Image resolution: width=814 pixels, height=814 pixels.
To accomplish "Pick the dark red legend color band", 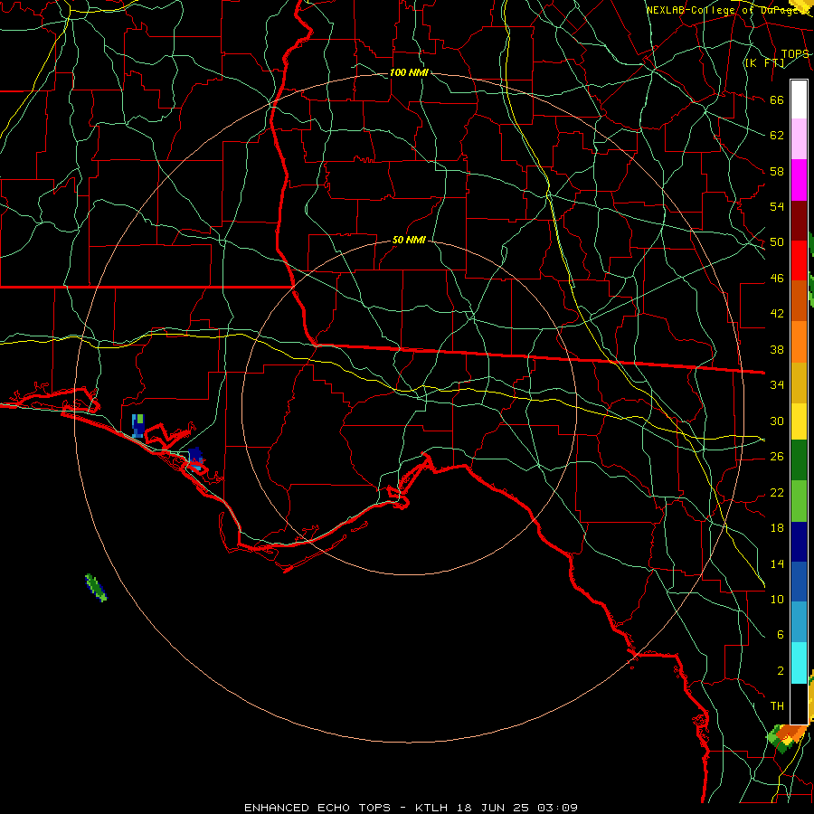I will pyautogui.click(x=799, y=220).
